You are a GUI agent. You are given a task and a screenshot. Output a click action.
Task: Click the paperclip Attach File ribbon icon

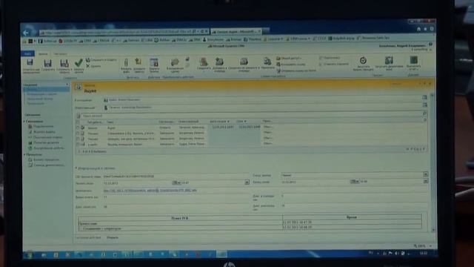[x=126, y=62]
